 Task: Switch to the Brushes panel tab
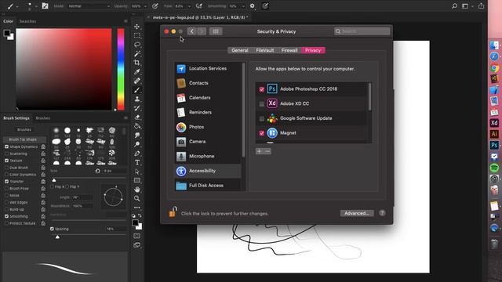(43, 118)
